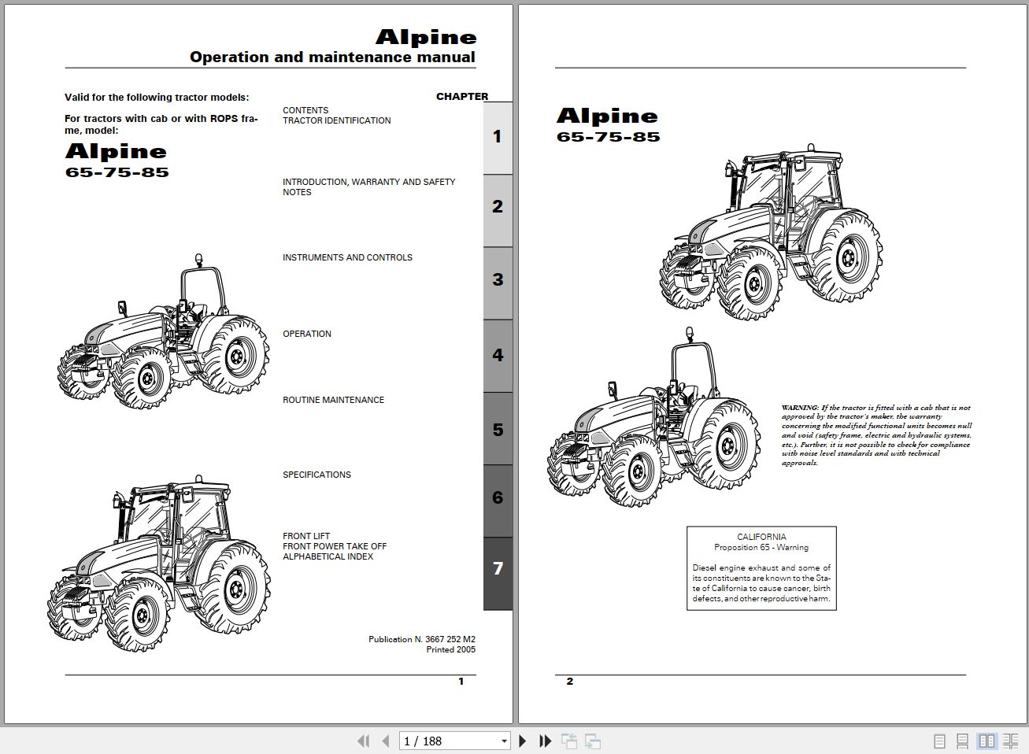The width and height of the screenshot is (1029, 754).
Task: Open chapter 1 tab
Action: click(498, 137)
